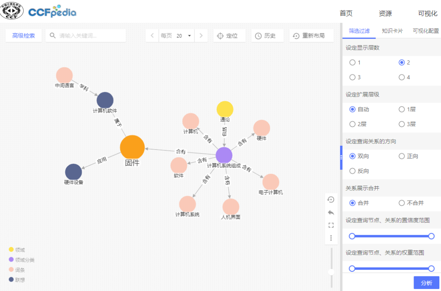The image size is (441, 291).
Task: Select the 计算机 node
Action: pyautogui.click(x=191, y=122)
